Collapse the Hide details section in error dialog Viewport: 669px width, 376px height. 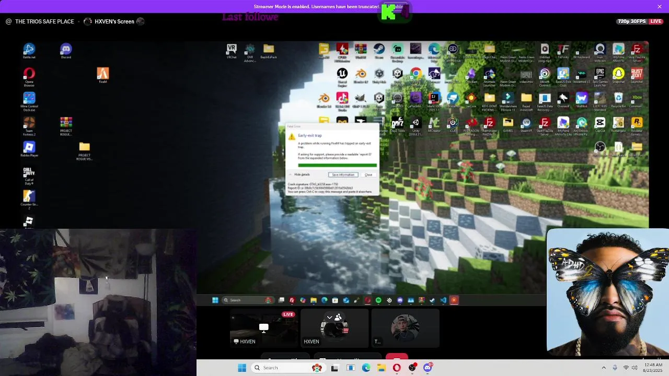pyautogui.click(x=299, y=174)
